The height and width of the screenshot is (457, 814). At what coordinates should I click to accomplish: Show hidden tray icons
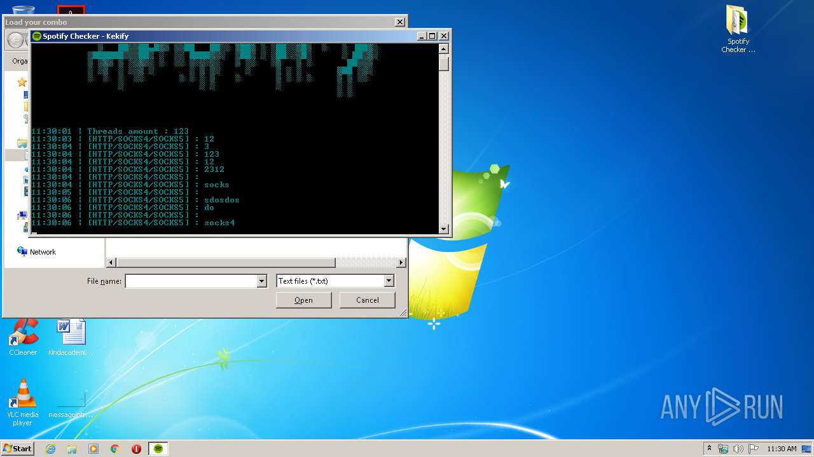tap(709, 449)
